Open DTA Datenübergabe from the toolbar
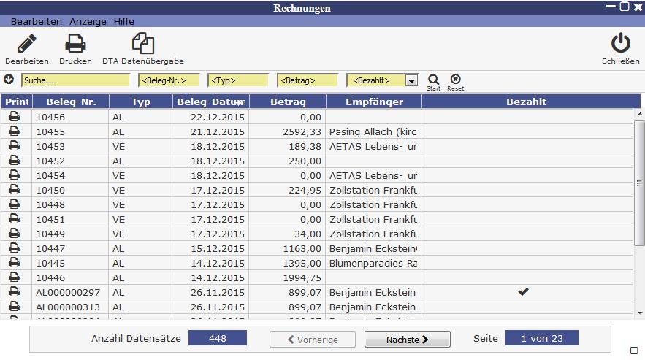The height and width of the screenshot is (360, 645). click(142, 45)
